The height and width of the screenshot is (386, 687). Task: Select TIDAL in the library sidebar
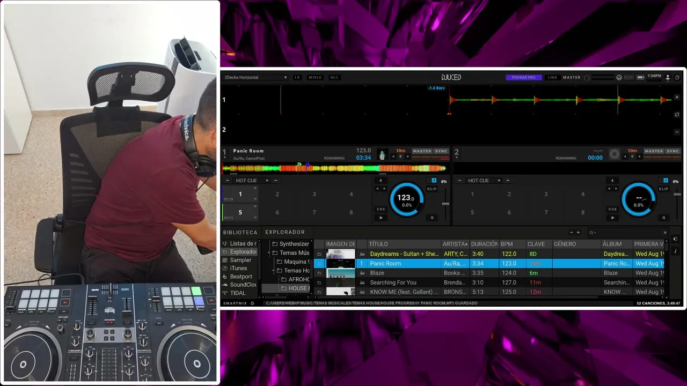pyautogui.click(x=238, y=293)
